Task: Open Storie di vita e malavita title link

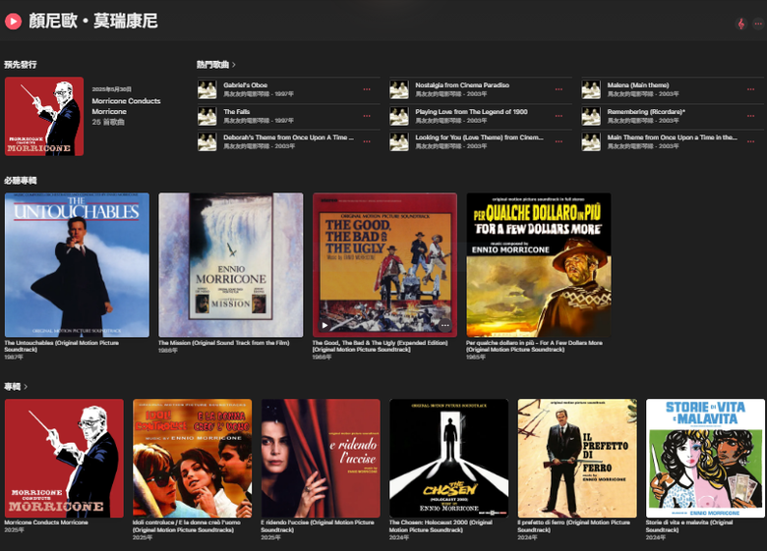Action: pos(689,525)
